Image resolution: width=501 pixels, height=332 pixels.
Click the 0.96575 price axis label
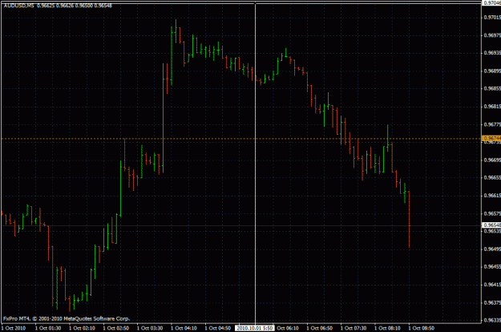coord(492,213)
